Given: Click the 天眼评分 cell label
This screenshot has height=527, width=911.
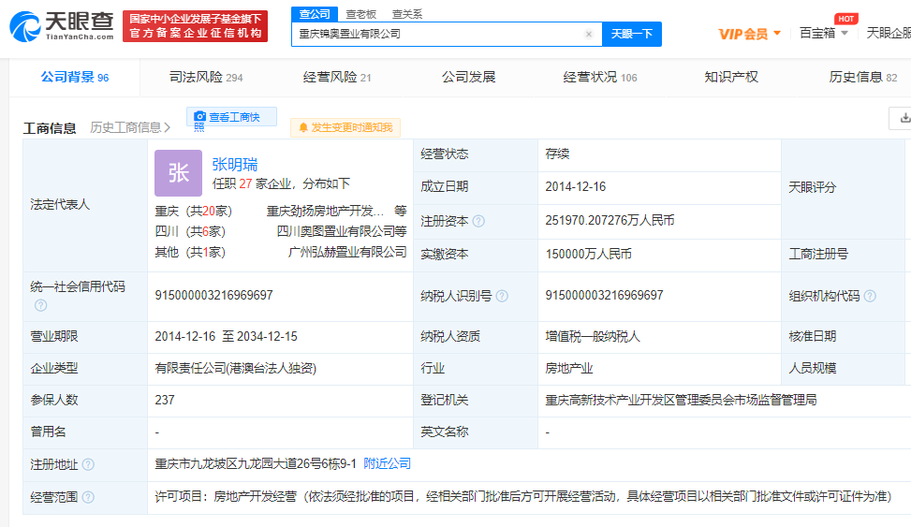Looking at the screenshot, I should click(x=813, y=187).
